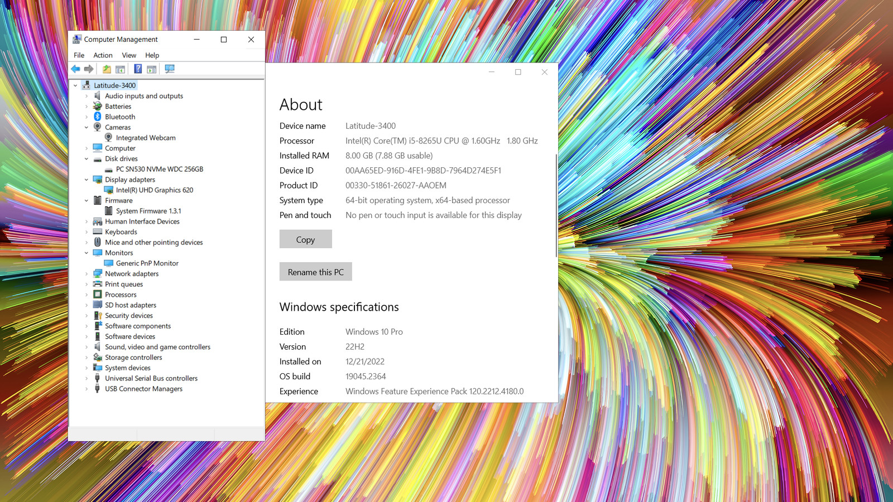893x502 pixels.
Task: Open the Help toolbar icon
Action: (137, 69)
